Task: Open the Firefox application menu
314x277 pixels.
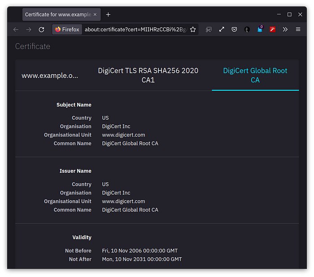Action: click(x=298, y=30)
